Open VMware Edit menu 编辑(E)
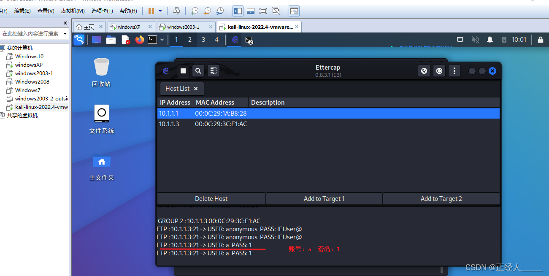The image size is (549, 276). point(22,11)
